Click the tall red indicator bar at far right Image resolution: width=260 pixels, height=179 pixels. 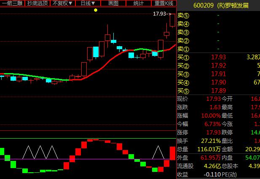tap(172, 153)
